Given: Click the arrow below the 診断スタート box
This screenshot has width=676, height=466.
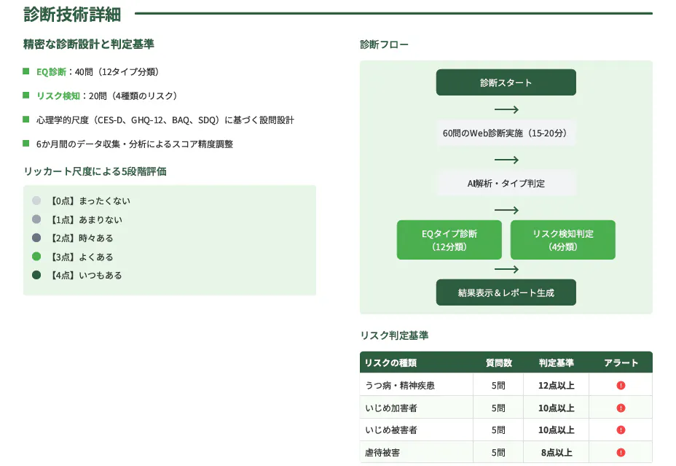Looking at the screenshot, I should (x=506, y=110).
